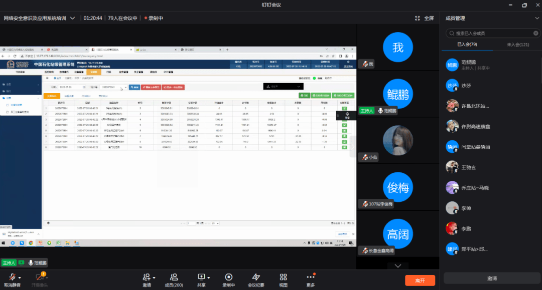Click muted mic icon on 长葛金鑫高阔 label
The height and width of the screenshot is (290, 542).
pos(365,251)
